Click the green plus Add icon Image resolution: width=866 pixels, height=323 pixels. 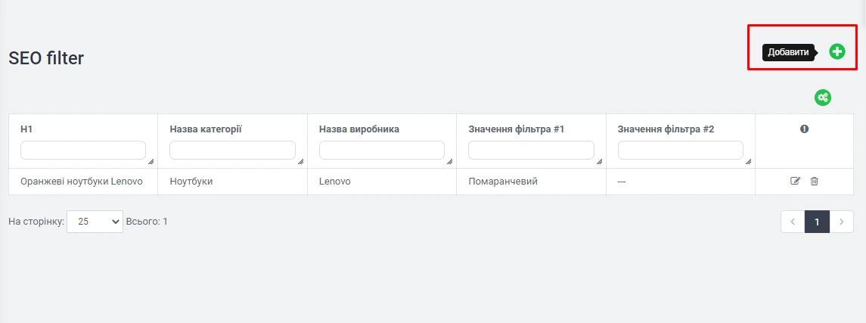837,51
